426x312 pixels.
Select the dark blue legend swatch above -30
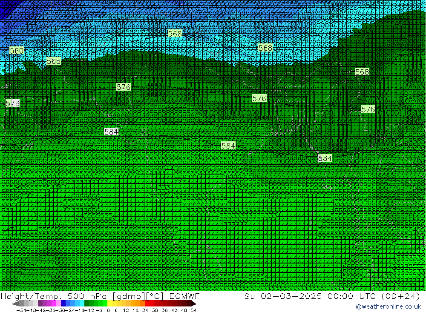(x=63, y=303)
